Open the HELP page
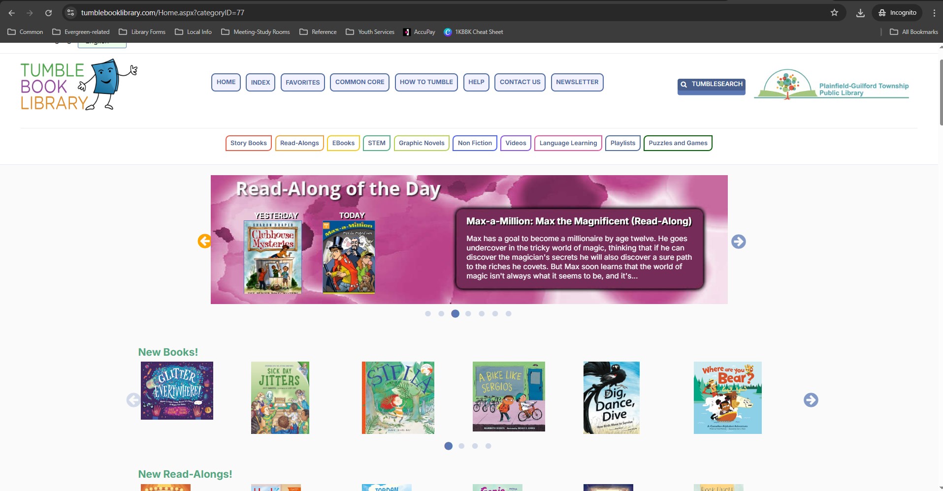Viewport: 943px width, 491px height. click(x=476, y=82)
